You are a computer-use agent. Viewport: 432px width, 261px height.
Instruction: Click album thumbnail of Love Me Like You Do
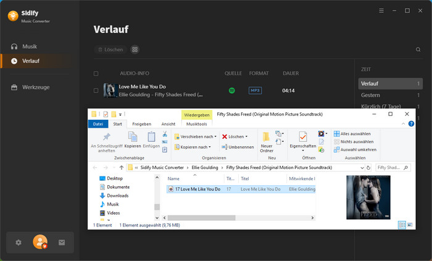click(110, 91)
